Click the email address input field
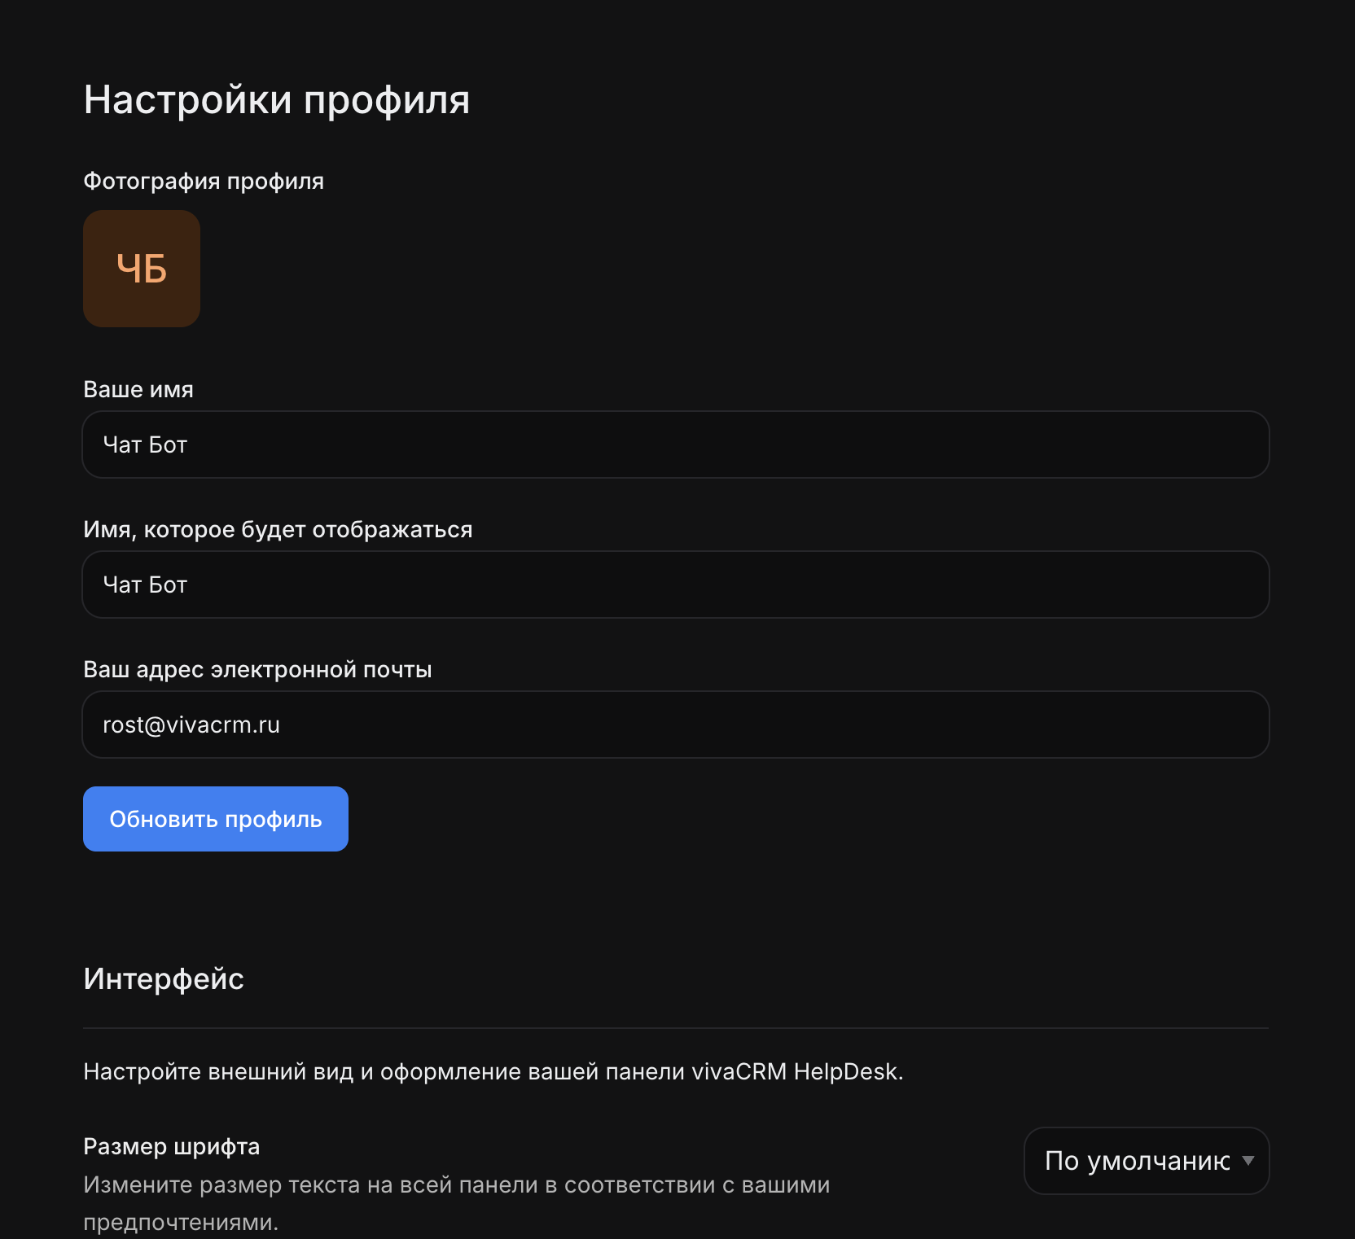Viewport: 1355px width, 1239px height. [676, 725]
